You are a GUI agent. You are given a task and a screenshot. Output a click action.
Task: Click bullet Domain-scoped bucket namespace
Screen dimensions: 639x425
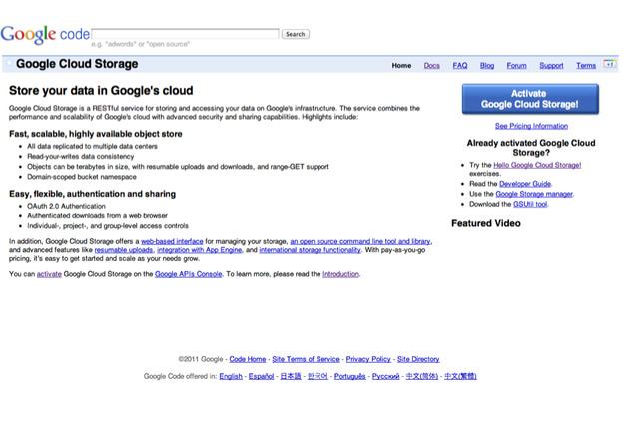coord(82,177)
